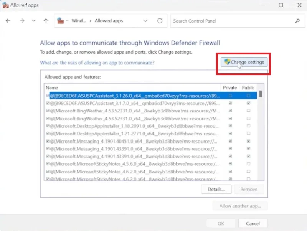Toggle Public checkbox for first BingWeather entry

tap(248, 111)
